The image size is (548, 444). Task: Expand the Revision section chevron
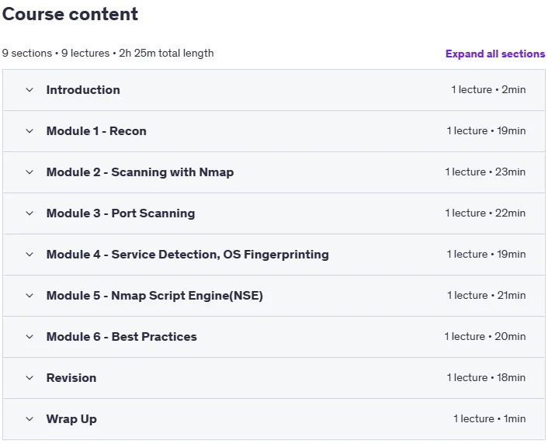29,378
